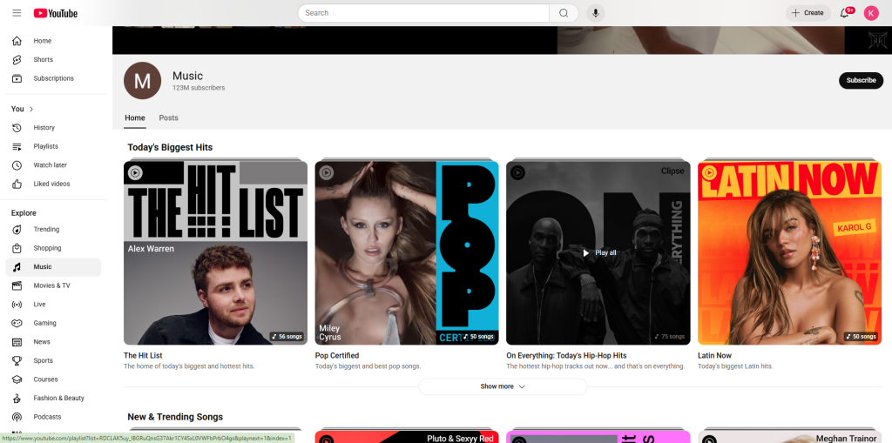Click 'The home of today's biggest and hottest hits.'
Viewport: 892px width, 443px height.
pos(189,366)
